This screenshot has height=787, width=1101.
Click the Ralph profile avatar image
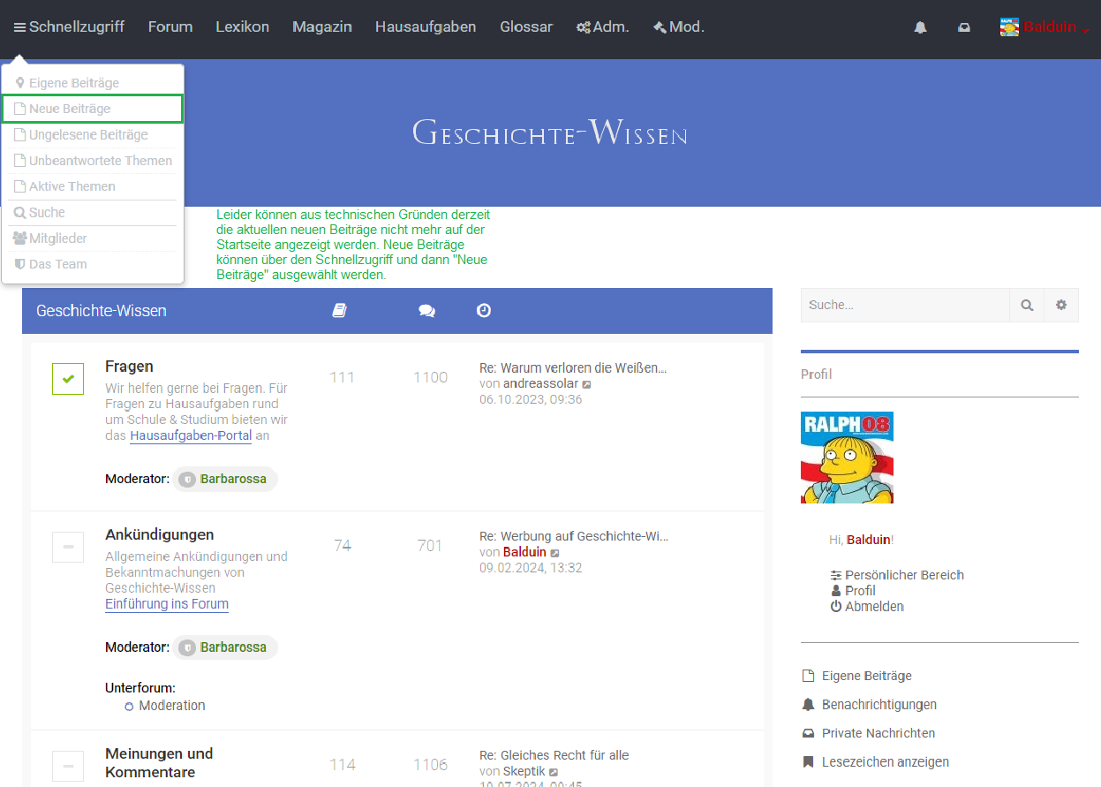point(847,458)
